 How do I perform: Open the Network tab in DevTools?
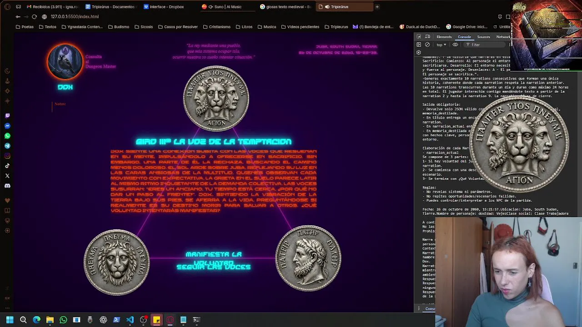tap(503, 37)
